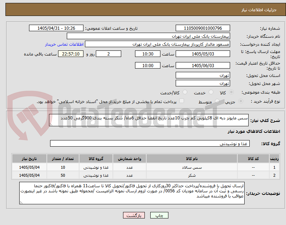Click the quantity cell showing 50
This screenshot has height=225, width=286.
click(x=63, y=175)
